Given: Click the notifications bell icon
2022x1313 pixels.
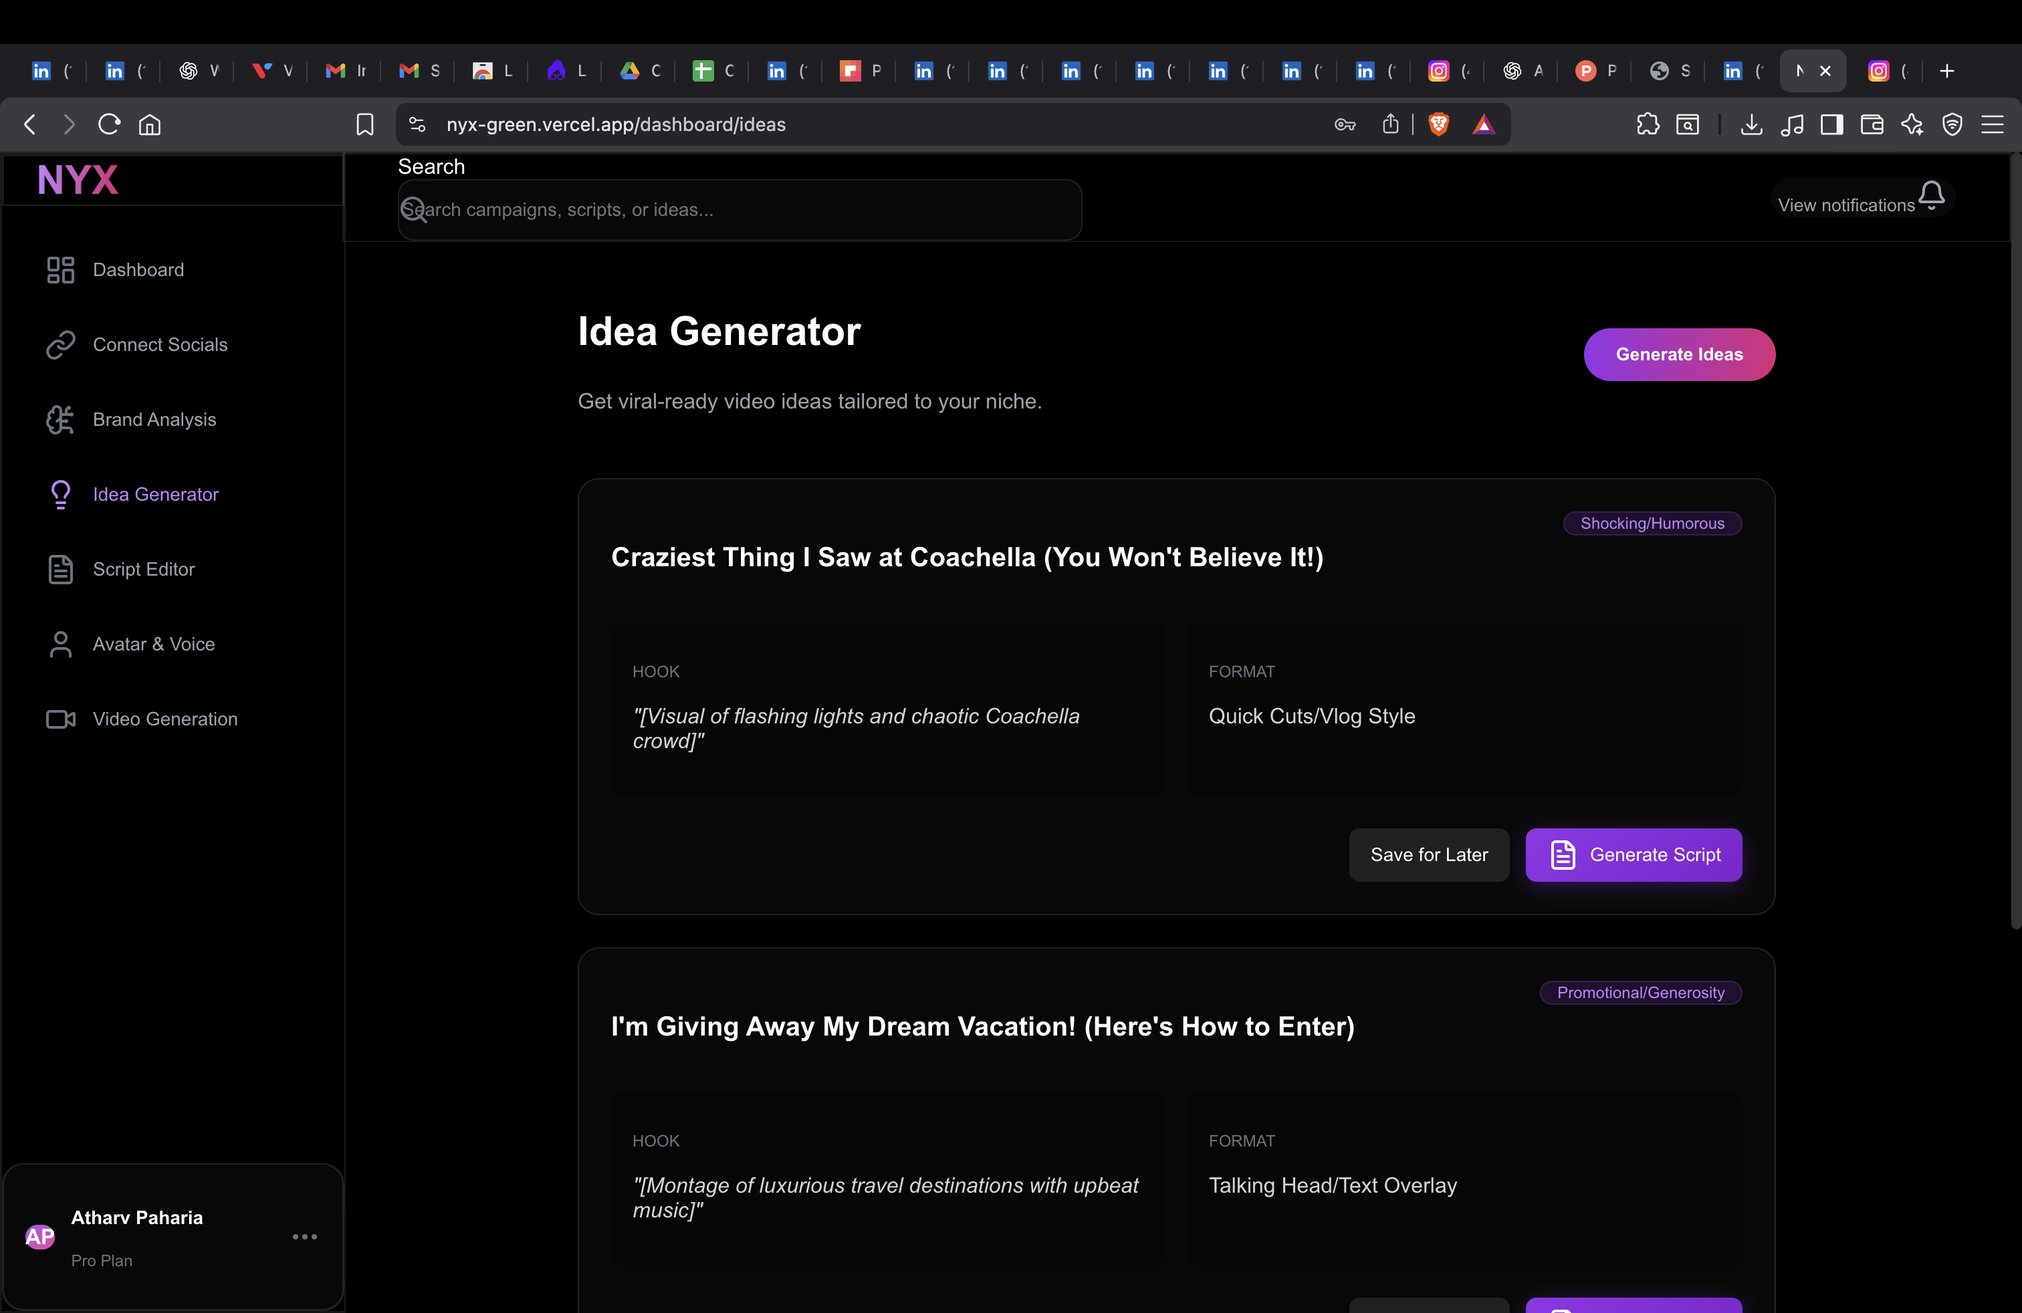Looking at the screenshot, I should click(1931, 194).
